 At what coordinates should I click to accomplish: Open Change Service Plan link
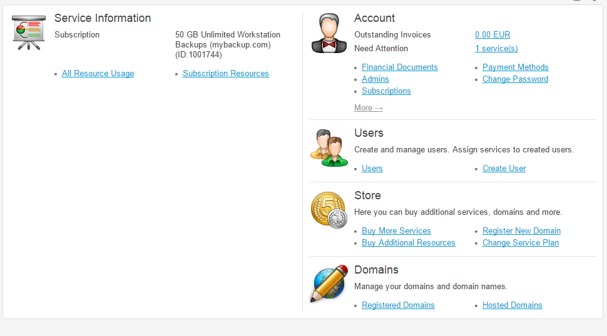coord(520,243)
